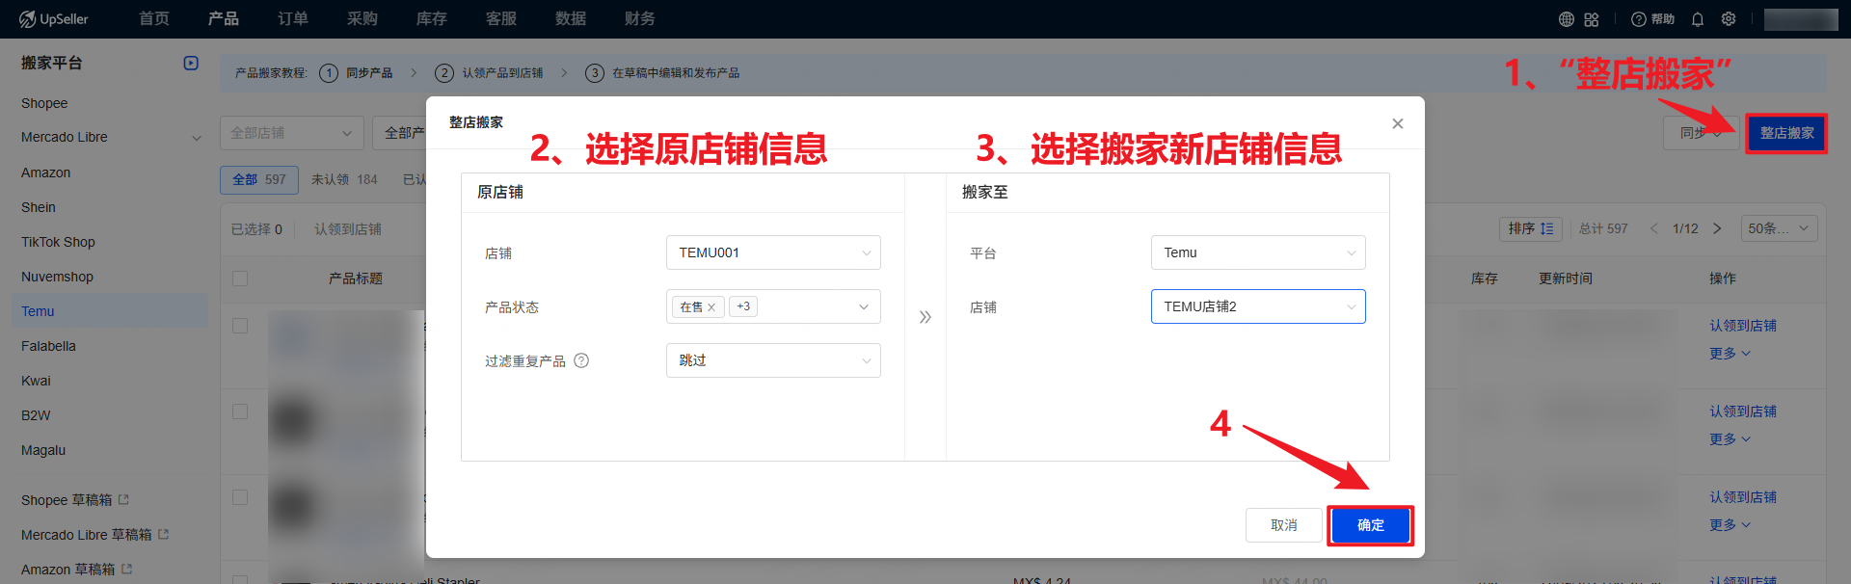Open the notifications bell

click(1698, 19)
